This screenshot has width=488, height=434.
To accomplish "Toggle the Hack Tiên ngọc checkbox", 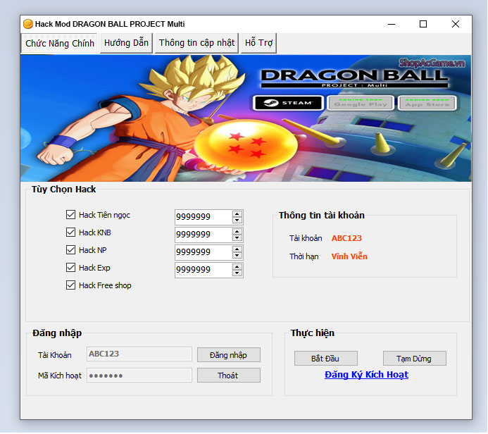I will (x=70, y=214).
